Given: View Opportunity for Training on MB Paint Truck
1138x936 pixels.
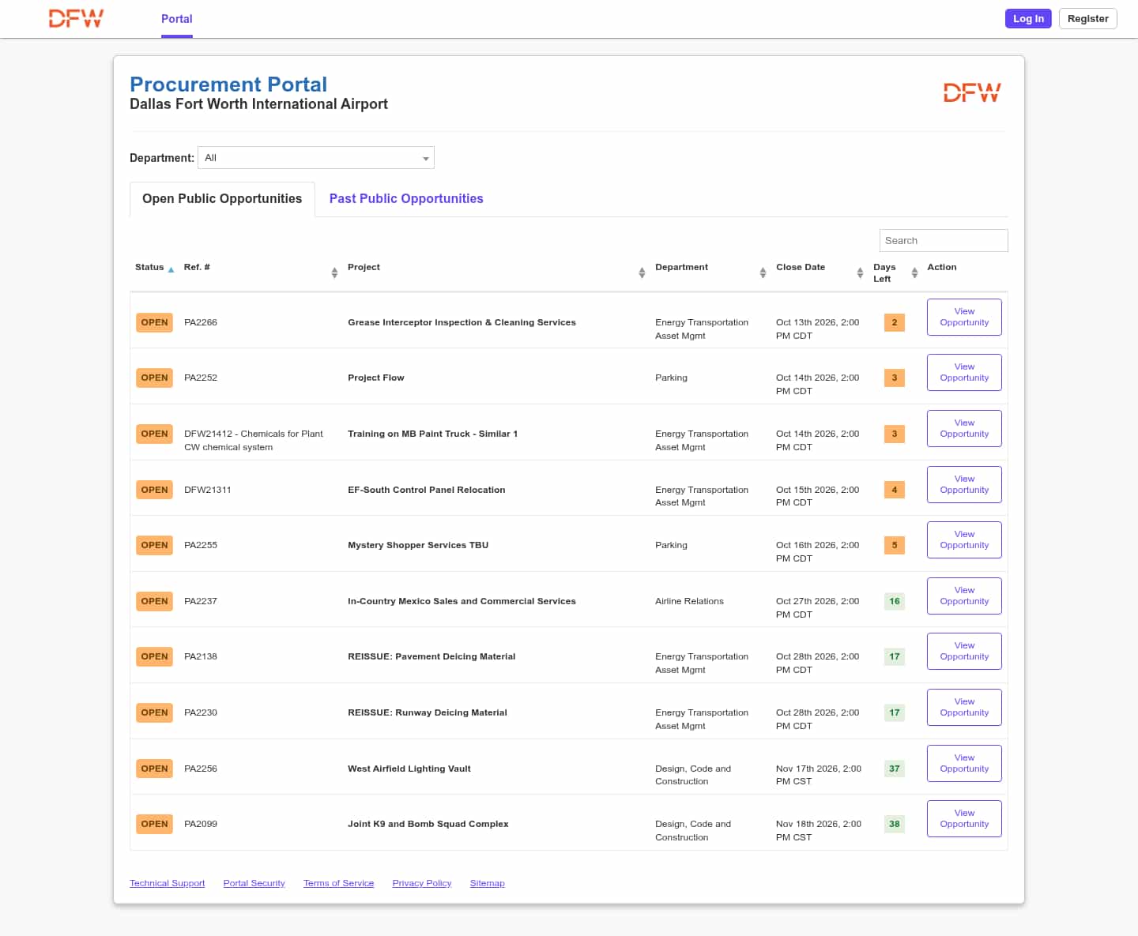Looking at the screenshot, I should click(x=964, y=428).
